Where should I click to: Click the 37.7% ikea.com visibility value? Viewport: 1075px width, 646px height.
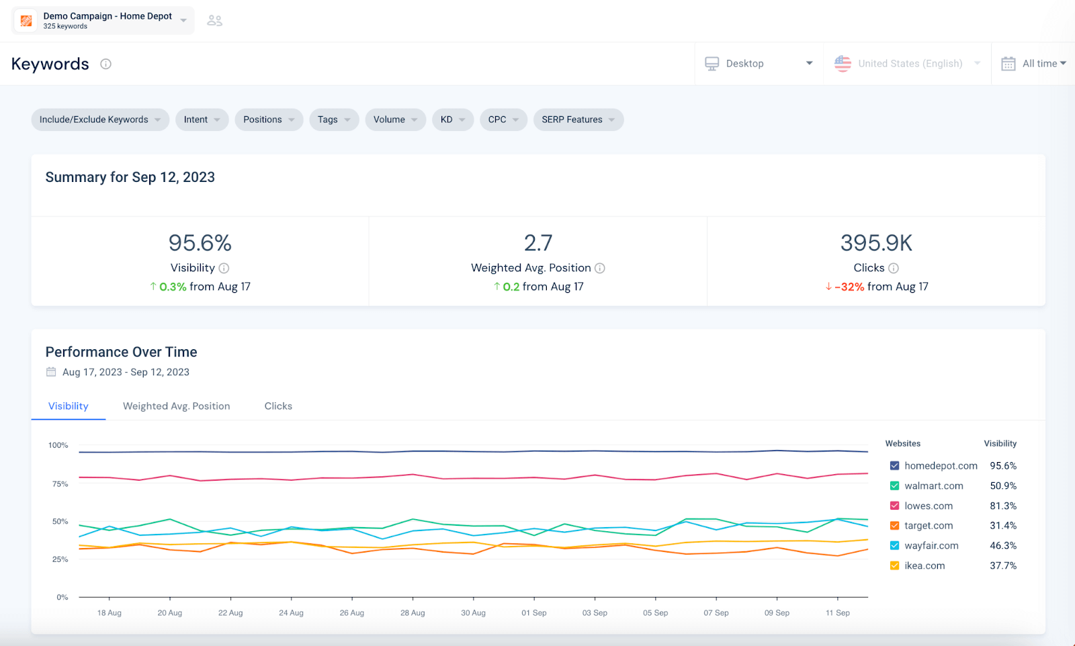point(1003,565)
